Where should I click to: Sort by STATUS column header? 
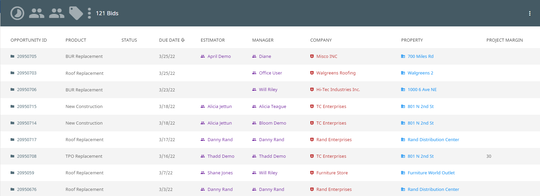click(x=129, y=40)
